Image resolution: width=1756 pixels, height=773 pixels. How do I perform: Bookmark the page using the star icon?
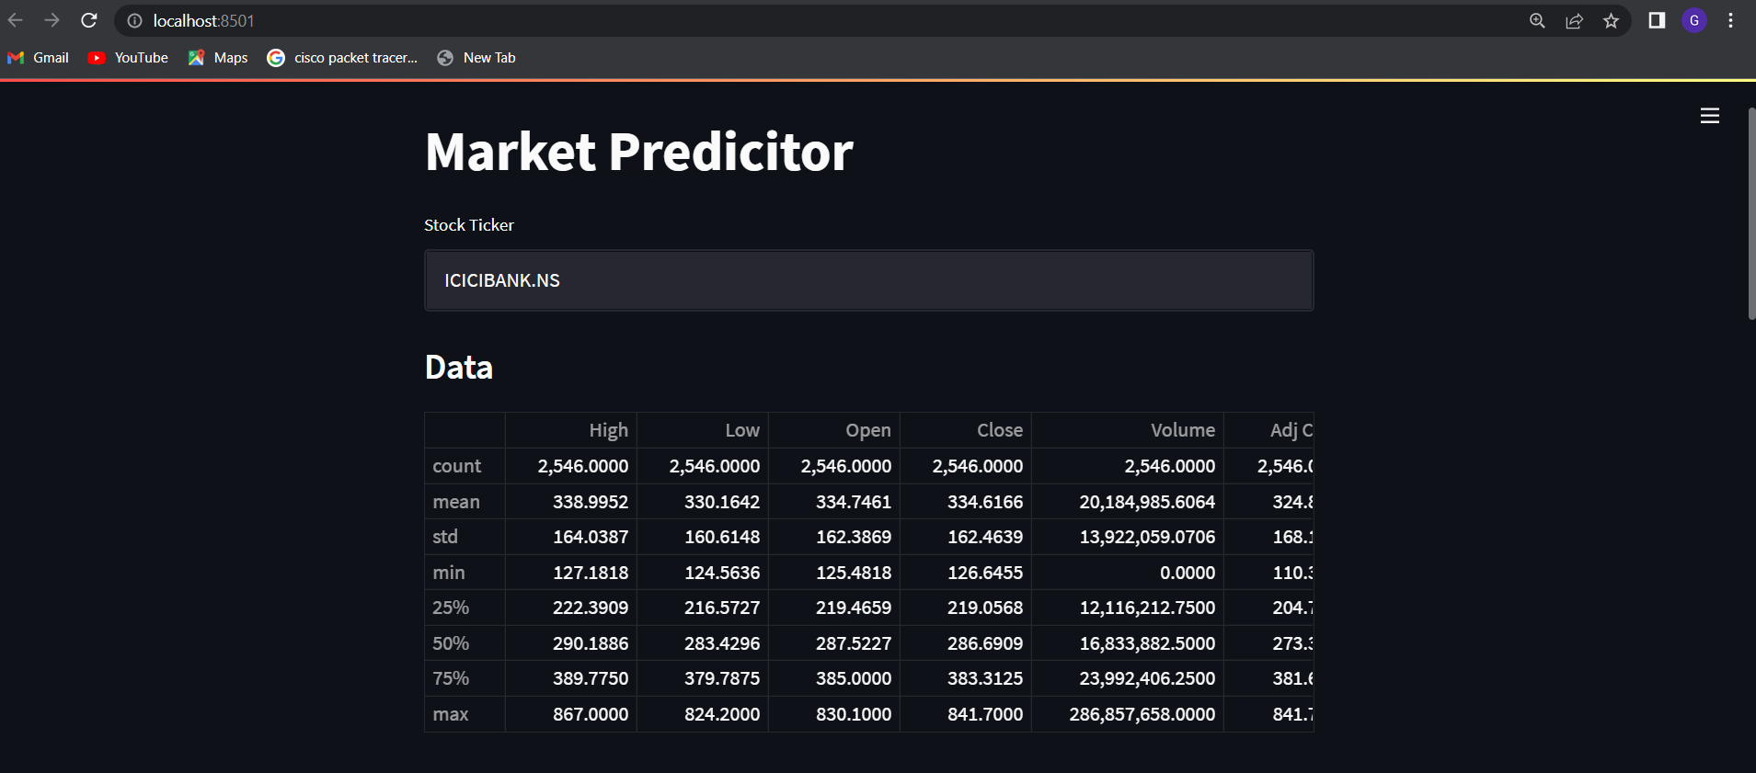coord(1611,20)
